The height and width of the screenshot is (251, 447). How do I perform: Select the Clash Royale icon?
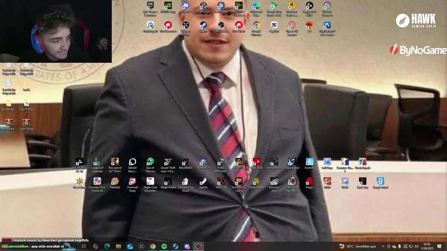point(362,164)
